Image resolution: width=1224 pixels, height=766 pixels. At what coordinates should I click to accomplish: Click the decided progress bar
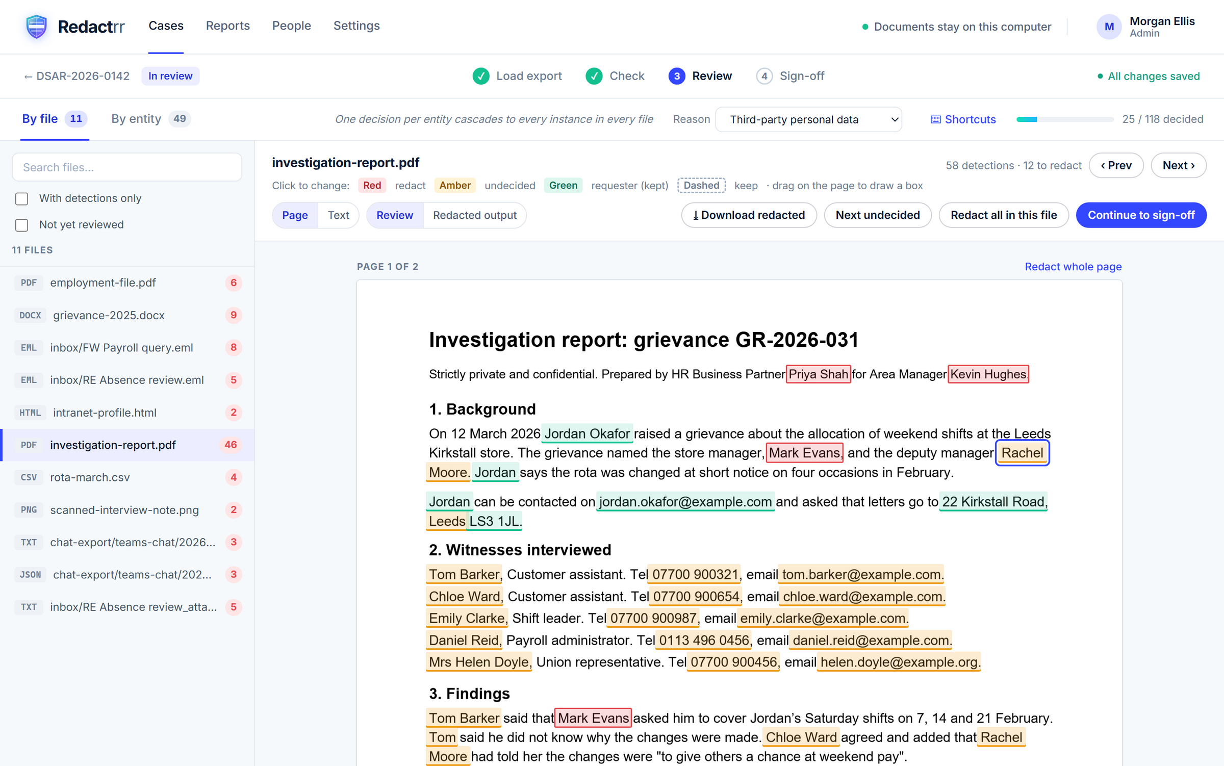[x=1064, y=119]
